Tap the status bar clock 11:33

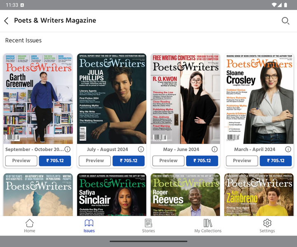point(12,5)
